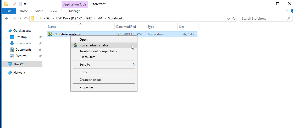Click the Refresh button in address bar

tap(234, 19)
